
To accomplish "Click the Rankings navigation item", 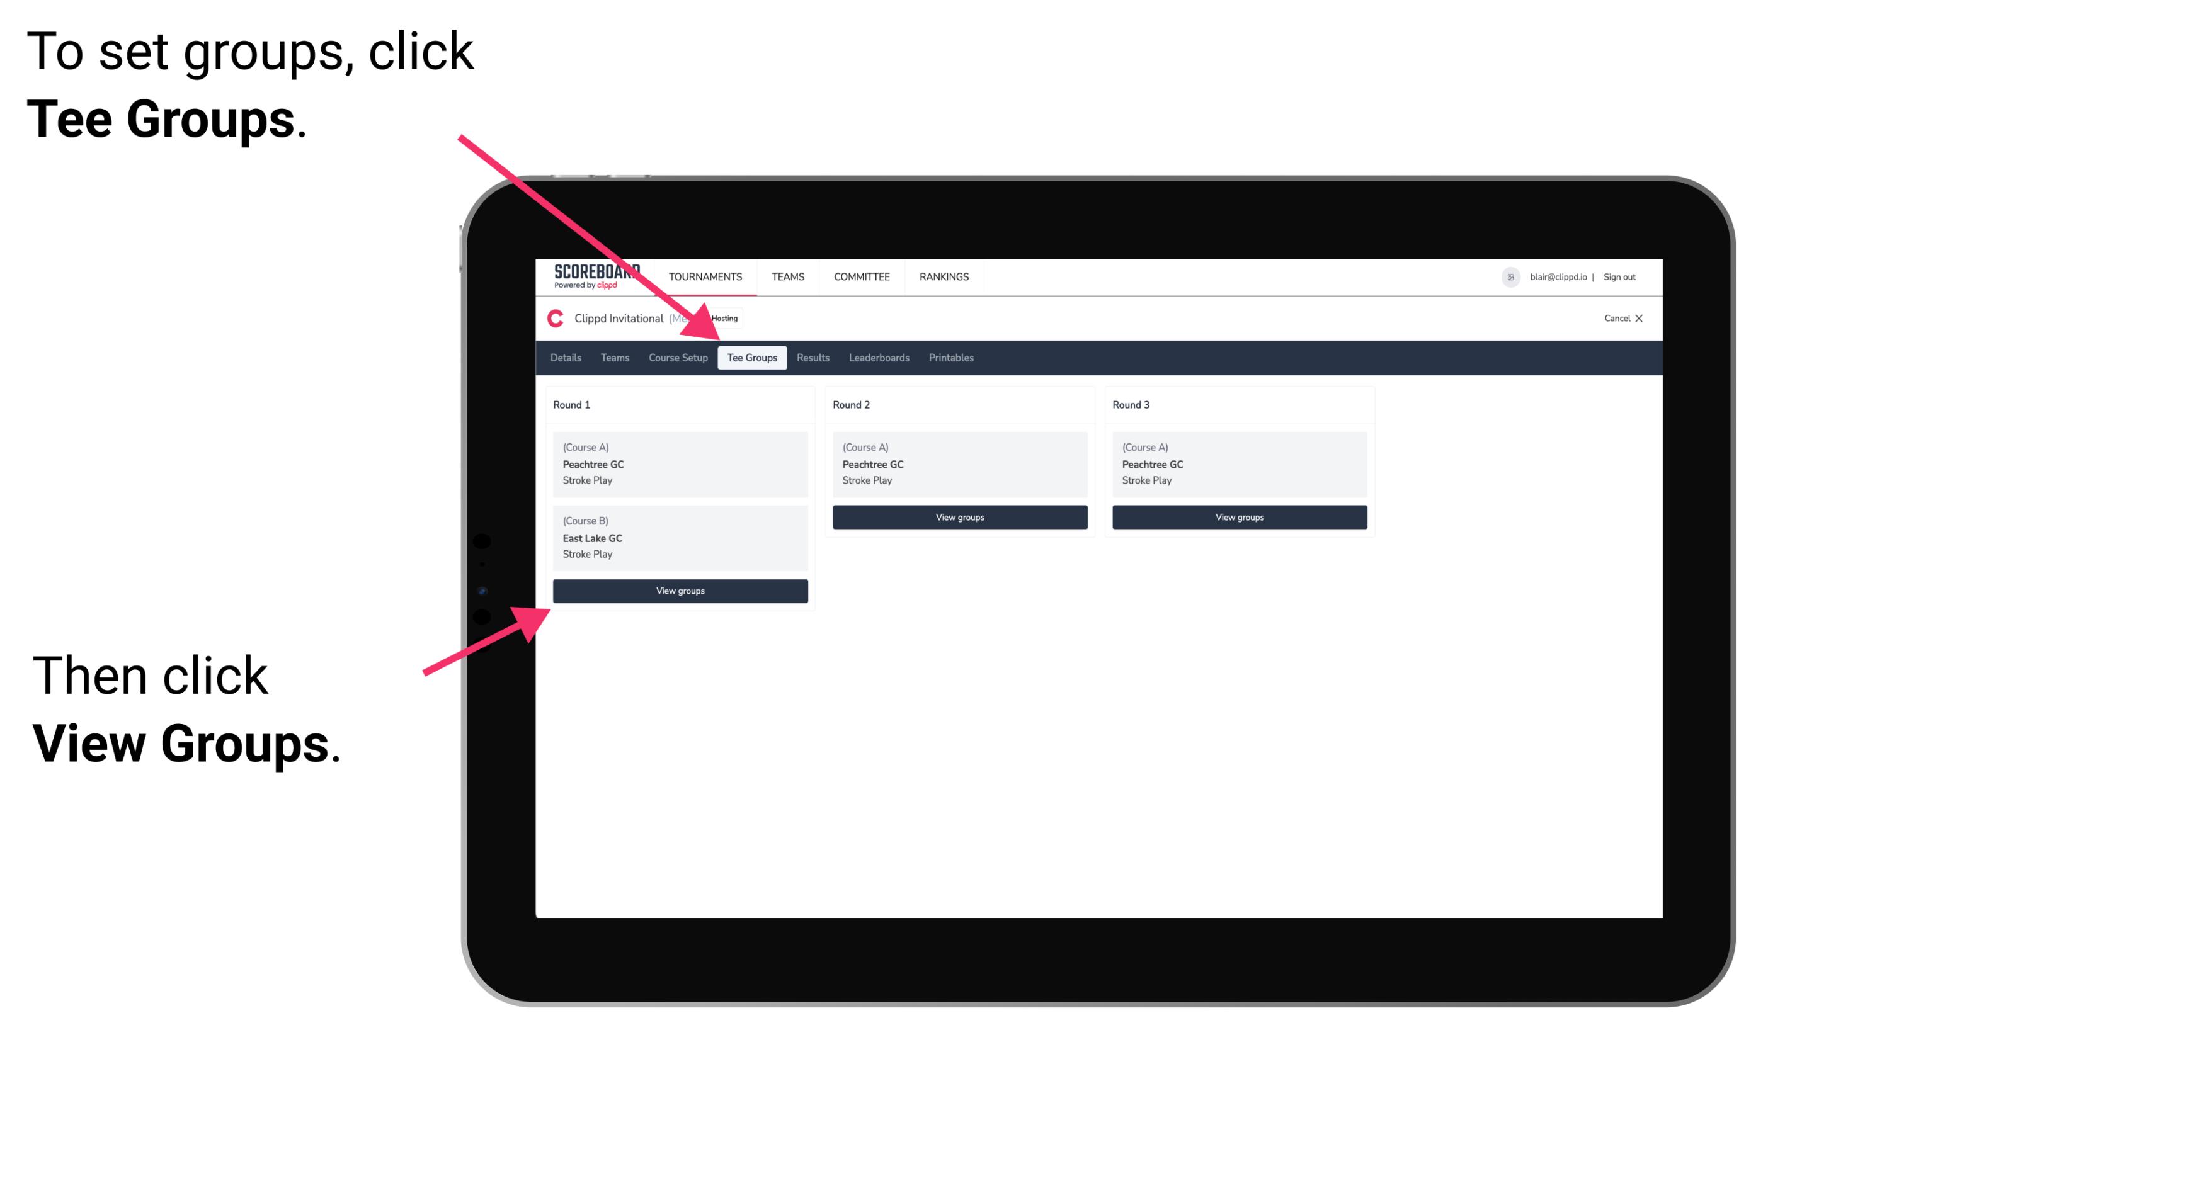I will click(x=944, y=276).
